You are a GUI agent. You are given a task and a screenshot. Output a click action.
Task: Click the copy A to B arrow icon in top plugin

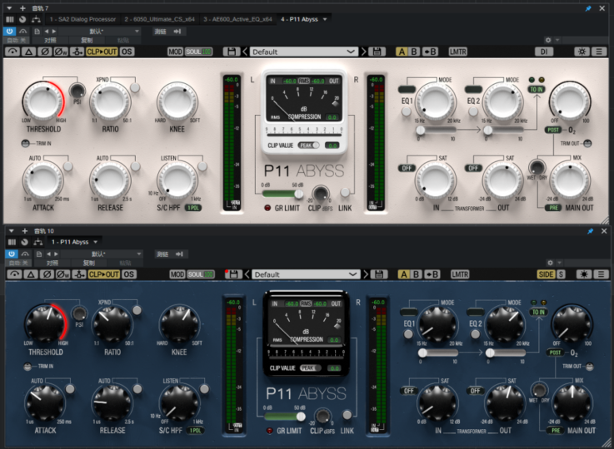pyautogui.click(x=432, y=52)
